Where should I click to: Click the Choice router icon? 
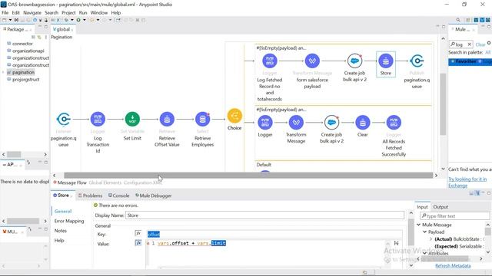pos(234,116)
